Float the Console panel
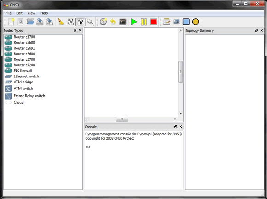This screenshot has width=267, height=199. tap(176, 127)
